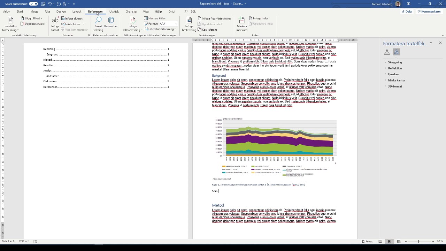Open the Innehållsförteckning table of contents button
Viewport: 446px width, 251px height.
pos(10,24)
